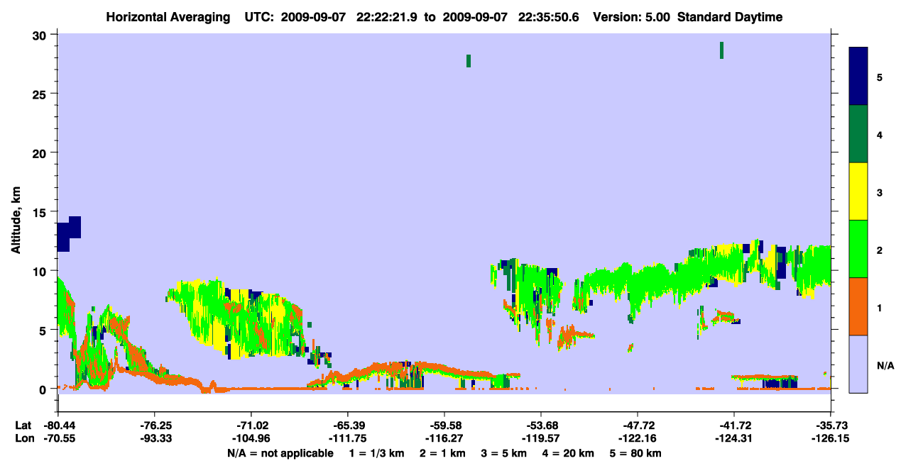Click the yellow color bar segment labeled 3
The height and width of the screenshot is (473, 923).
tap(858, 191)
